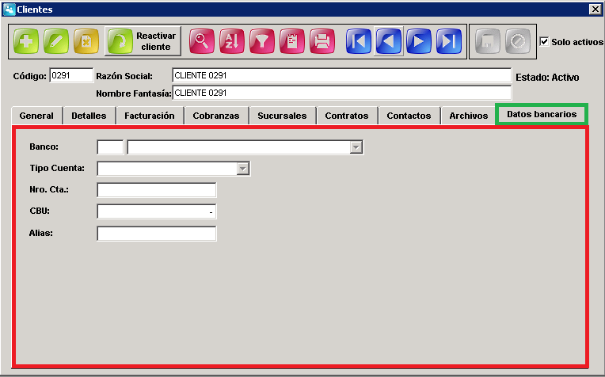Click the funnel filter icon
Image resolution: width=605 pixels, height=377 pixels.
261,41
